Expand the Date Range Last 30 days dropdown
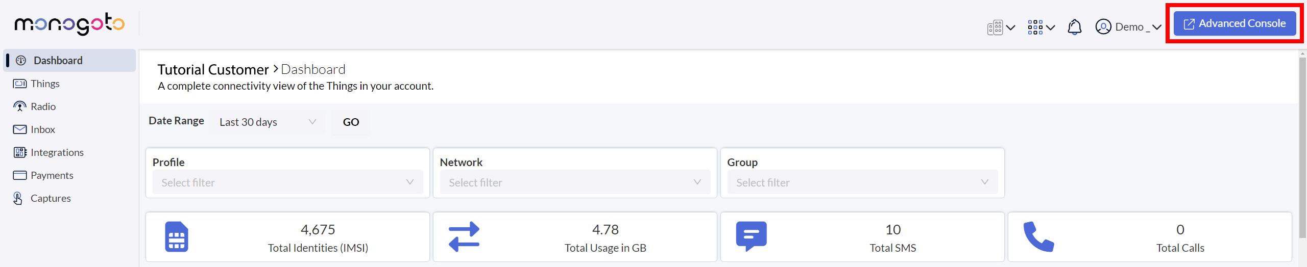This screenshot has width=1307, height=267. click(268, 122)
